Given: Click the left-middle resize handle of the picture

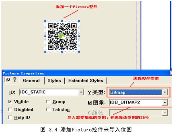Looking at the screenshot, I should (x=45, y=37).
